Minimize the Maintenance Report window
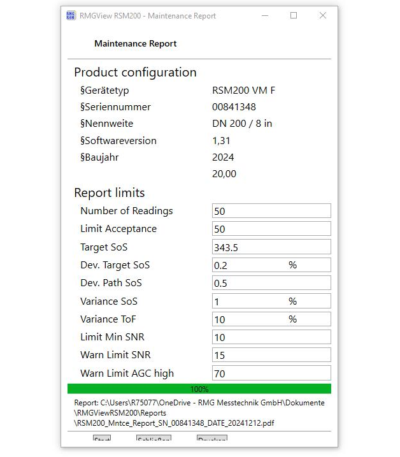Viewport: 400px width, 457px height. tap(264, 16)
